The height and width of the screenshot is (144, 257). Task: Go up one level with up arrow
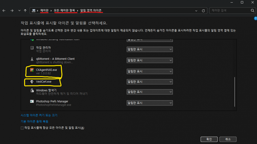coord(25,11)
